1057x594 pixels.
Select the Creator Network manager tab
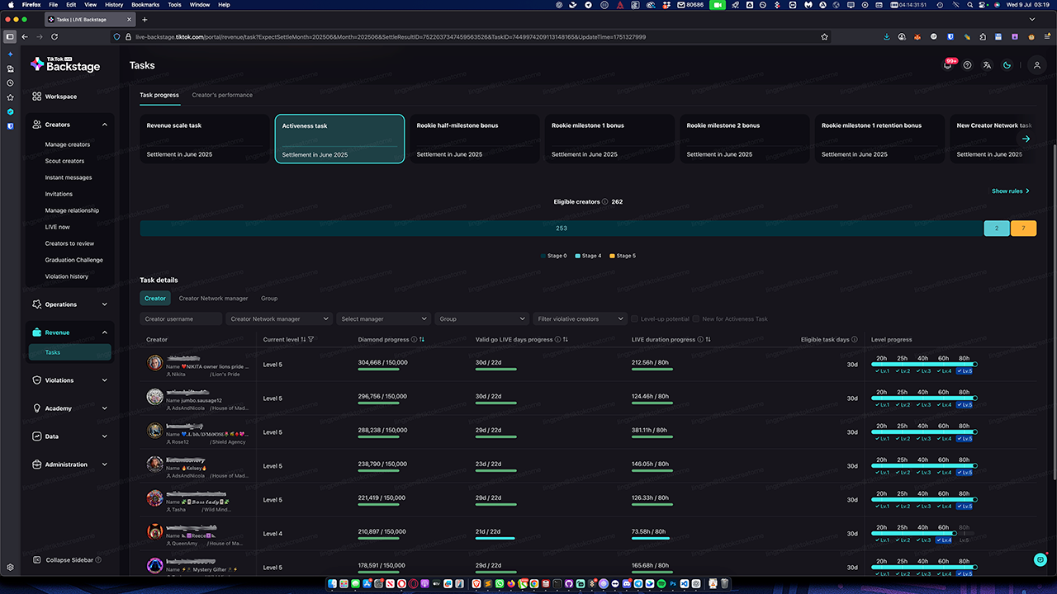click(x=213, y=299)
